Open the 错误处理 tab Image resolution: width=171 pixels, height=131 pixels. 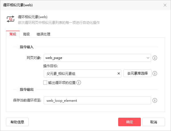(x=43, y=34)
